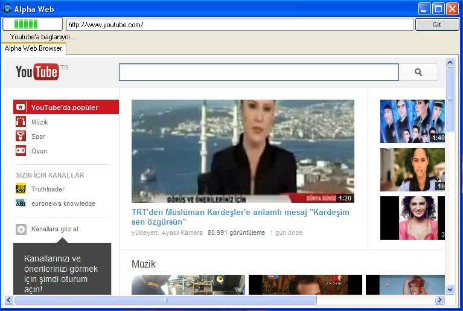Close the Alpha Web window
The height and width of the screenshot is (311, 463).
coord(452,9)
